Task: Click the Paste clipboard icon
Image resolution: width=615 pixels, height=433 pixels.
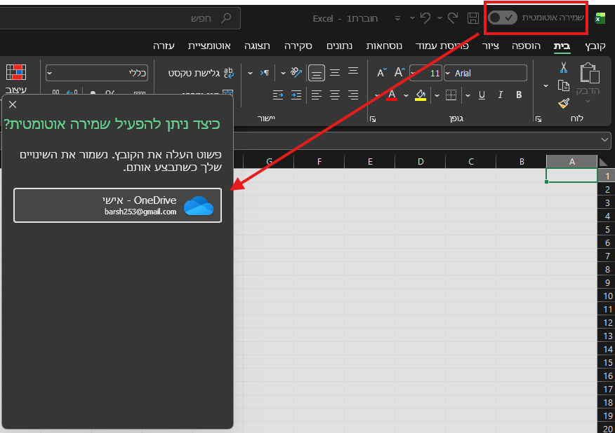Action: [590, 73]
